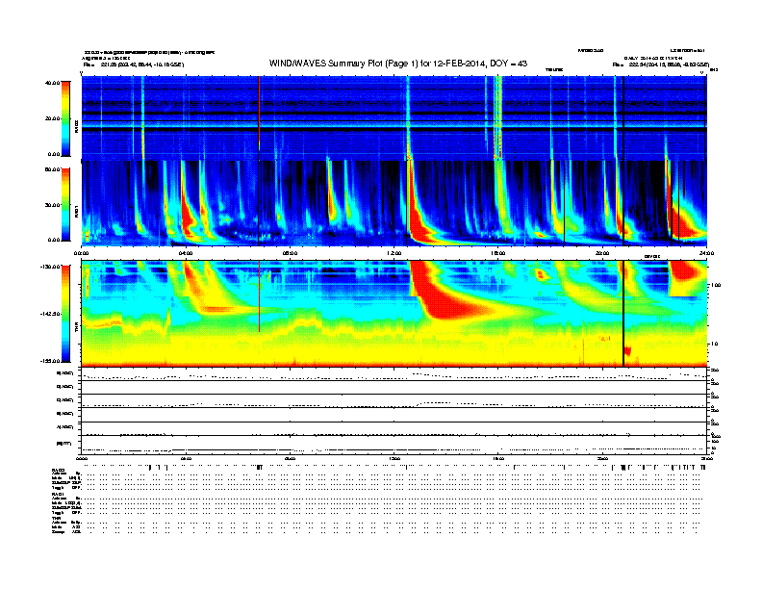762x589 pixels.
Task: Click 10 label on TNR right axis
Action: coord(714,345)
